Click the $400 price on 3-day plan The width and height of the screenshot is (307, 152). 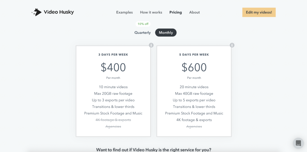pos(113,67)
